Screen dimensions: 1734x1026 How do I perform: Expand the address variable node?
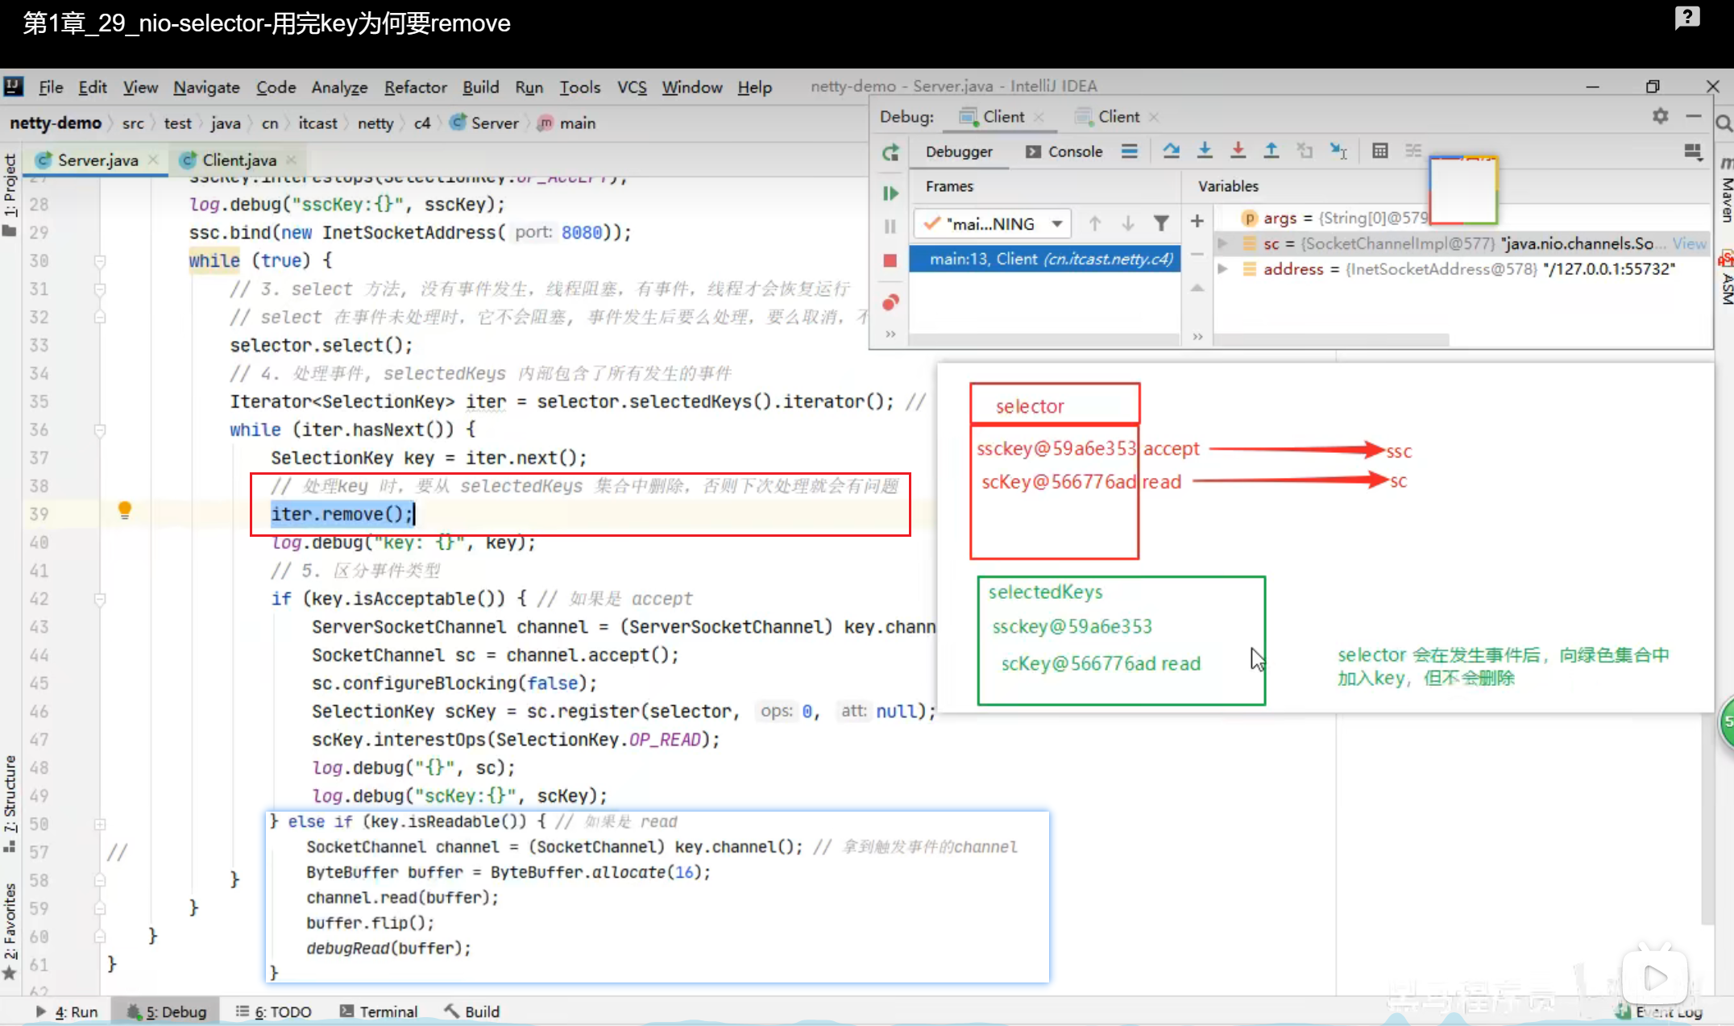click(x=1222, y=269)
